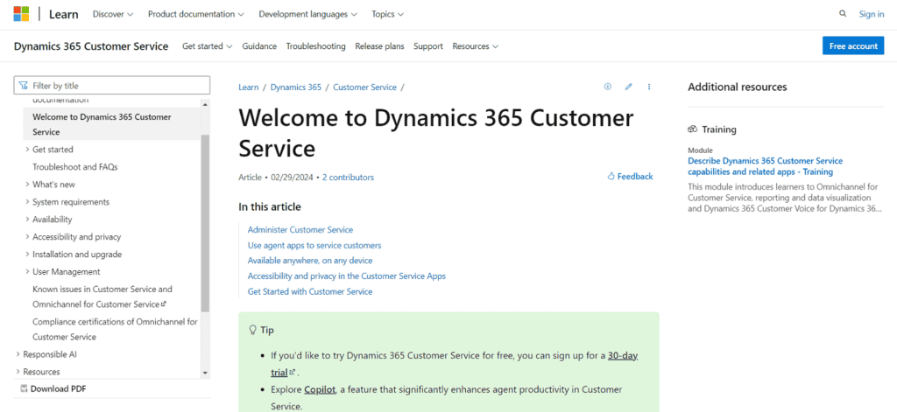Click the Training section icon
The image size is (897, 412).
click(x=693, y=129)
